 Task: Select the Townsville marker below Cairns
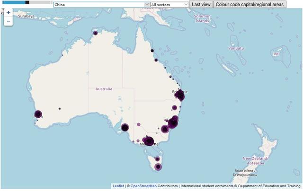[x=156, y=60]
